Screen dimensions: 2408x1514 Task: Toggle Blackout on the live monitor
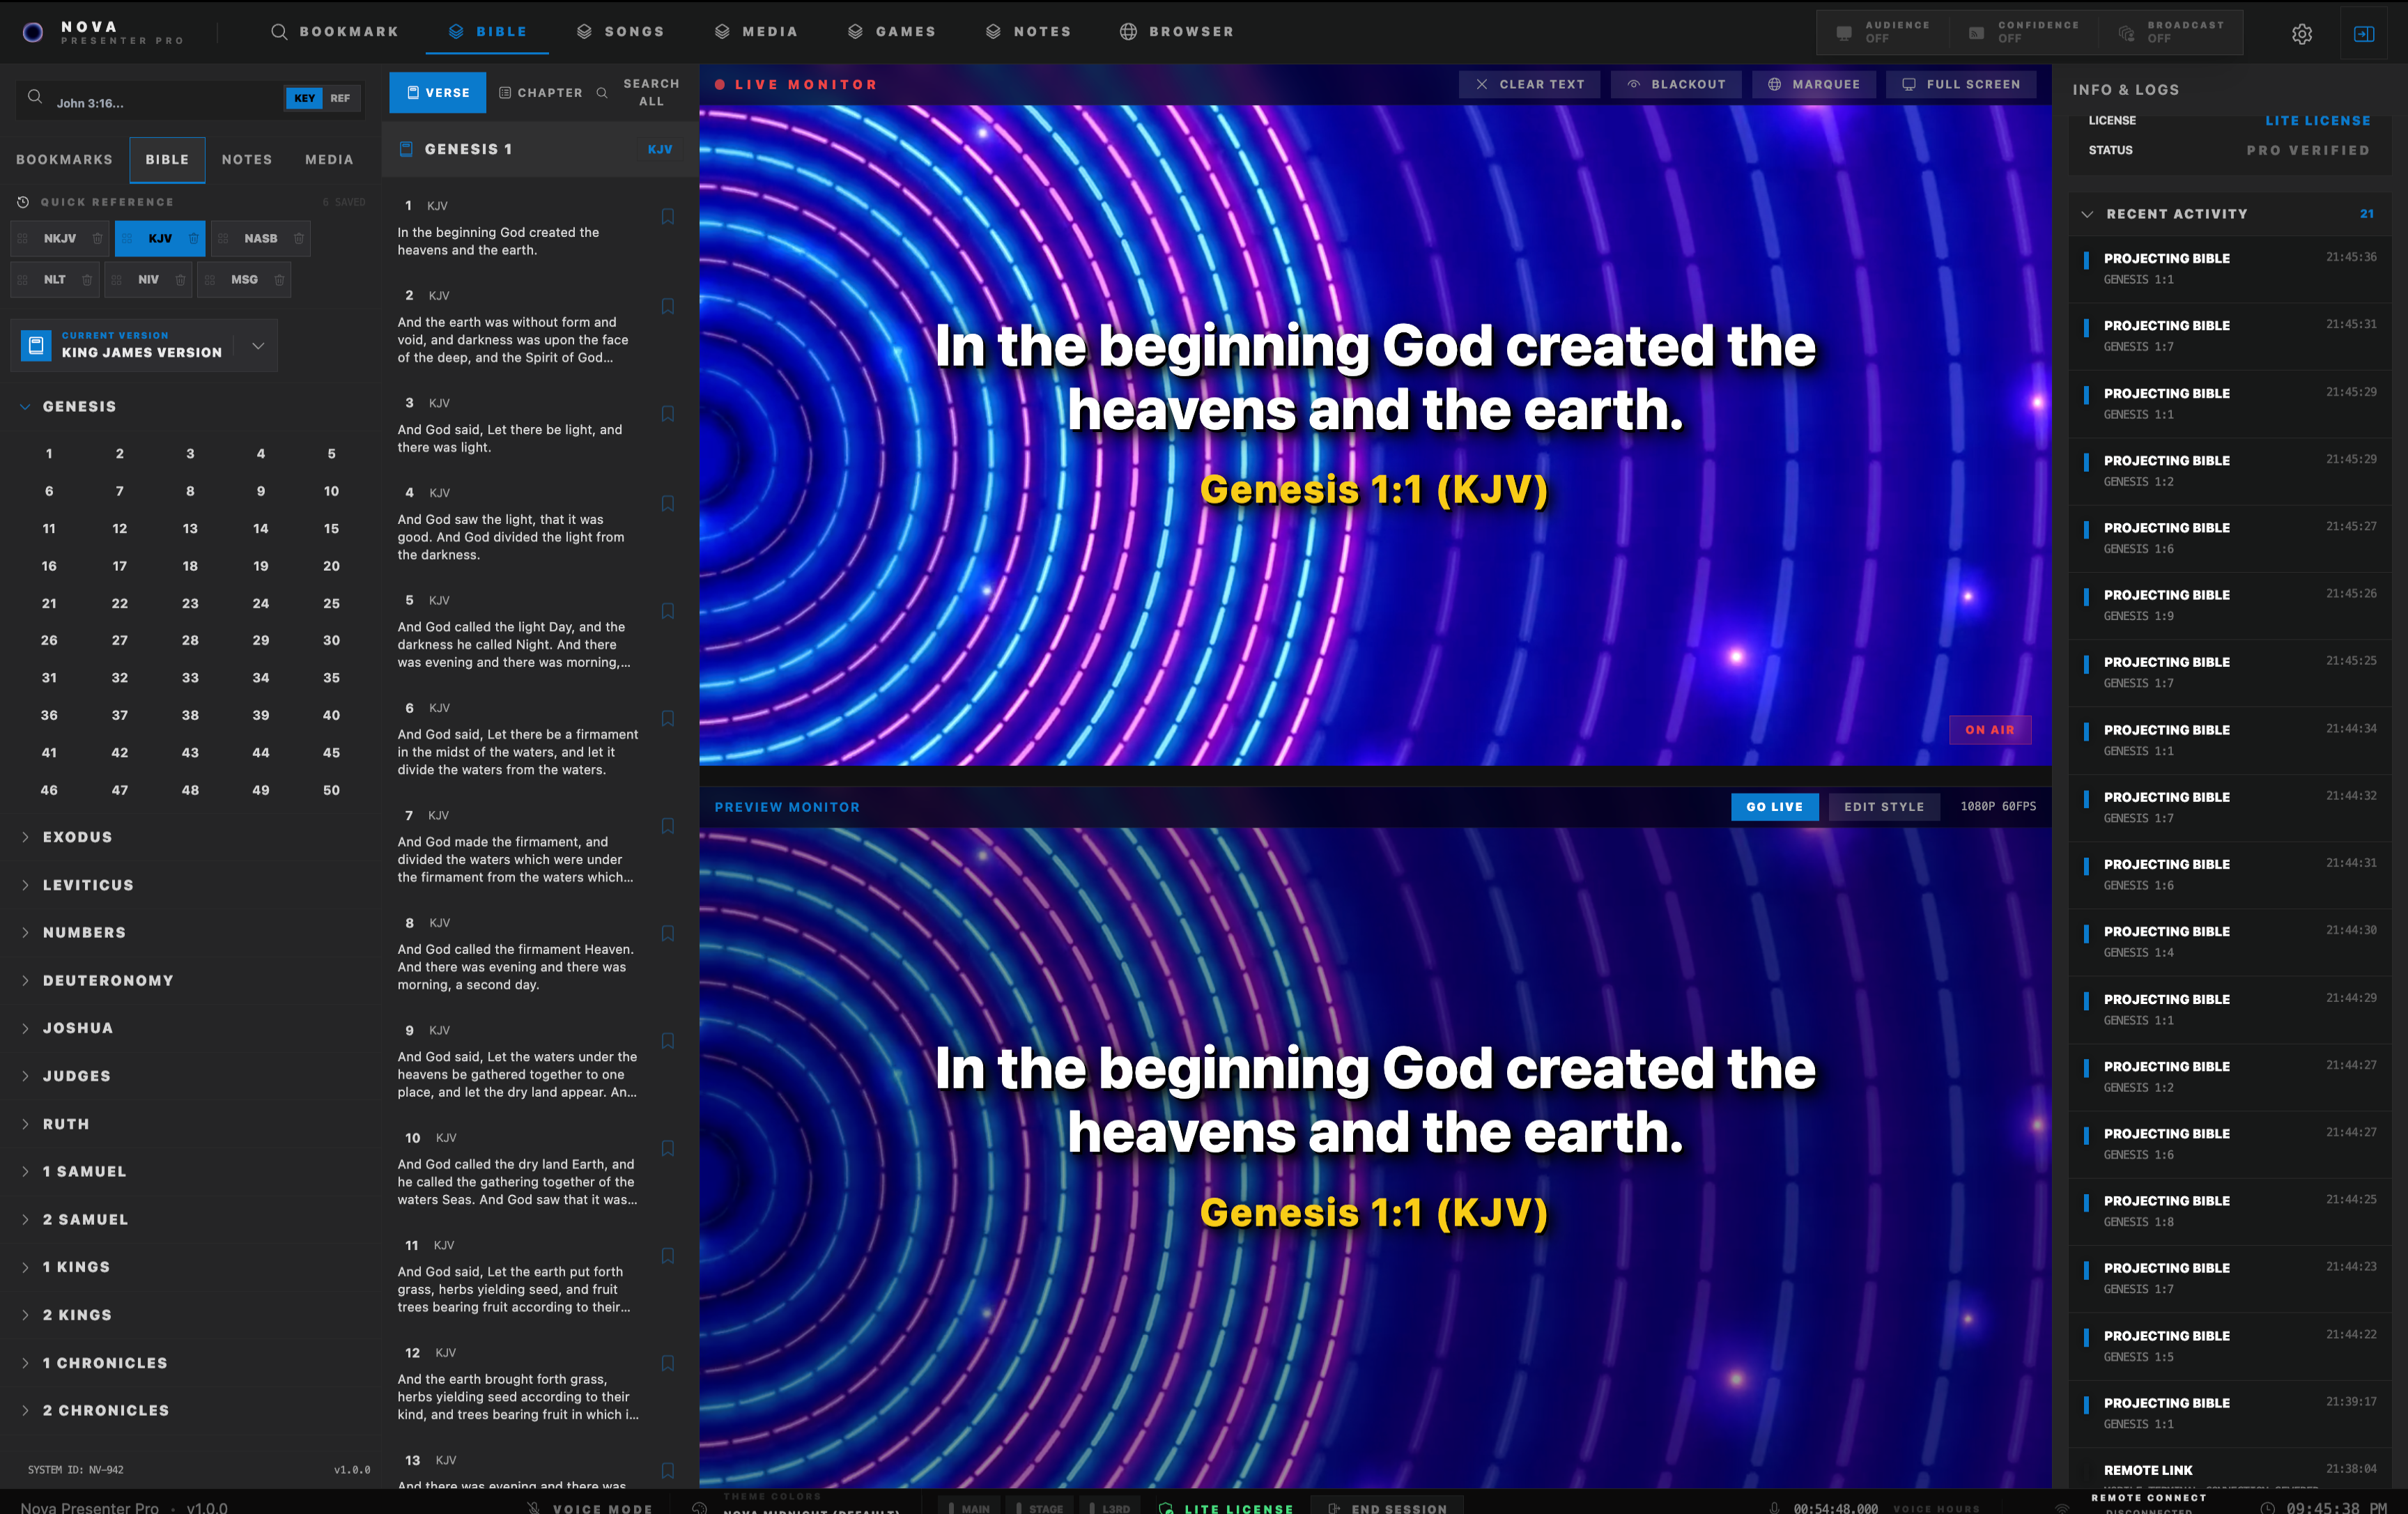point(1676,85)
